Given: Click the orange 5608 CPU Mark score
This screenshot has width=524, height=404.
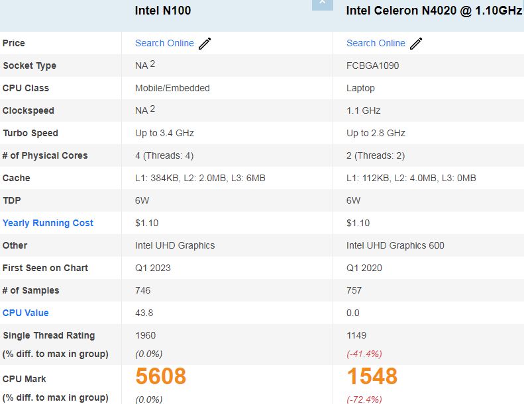Looking at the screenshot, I should (160, 376).
